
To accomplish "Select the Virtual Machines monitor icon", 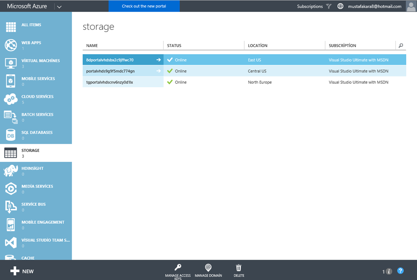I will click(11, 63).
